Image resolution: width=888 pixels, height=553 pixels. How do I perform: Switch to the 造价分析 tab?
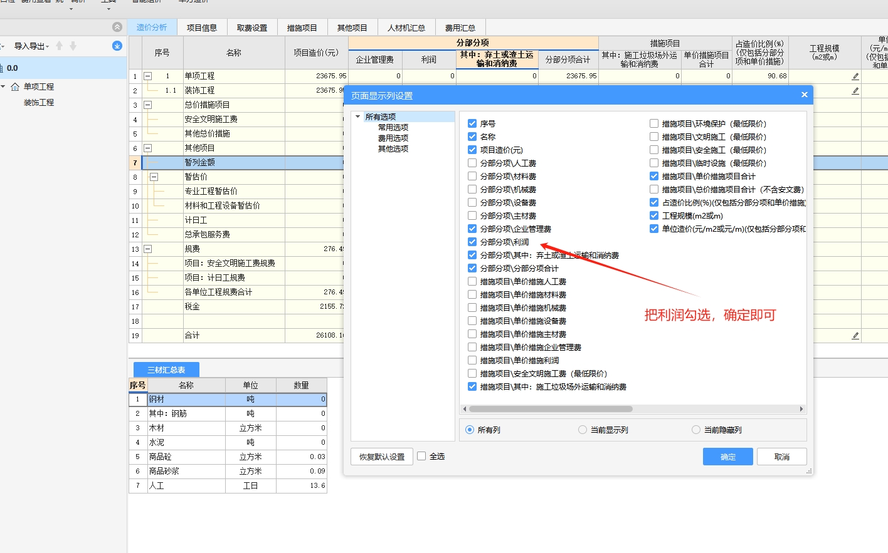[x=152, y=28]
